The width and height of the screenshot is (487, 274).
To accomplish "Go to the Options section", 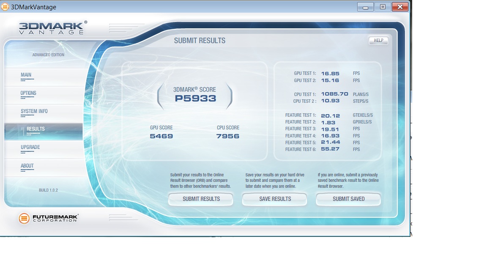I will click(x=44, y=95).
